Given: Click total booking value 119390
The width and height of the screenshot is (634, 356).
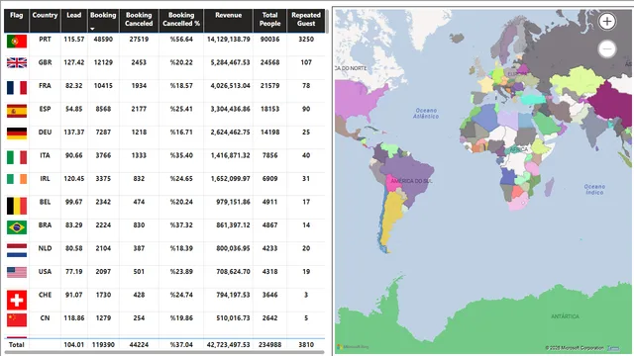Looking at the screenshot, I should click(x=103, y=345).
